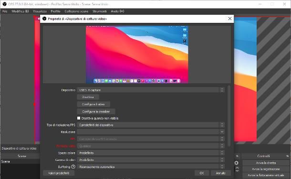Open the Modifica menu

pyautogui.click(x=20, y=11)
